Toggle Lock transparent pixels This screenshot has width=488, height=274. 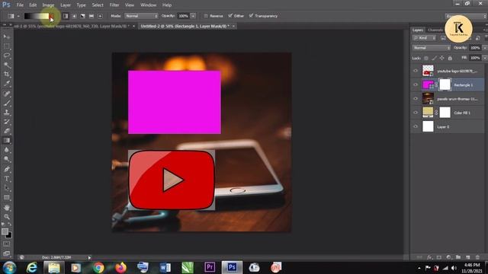point(426,58)
